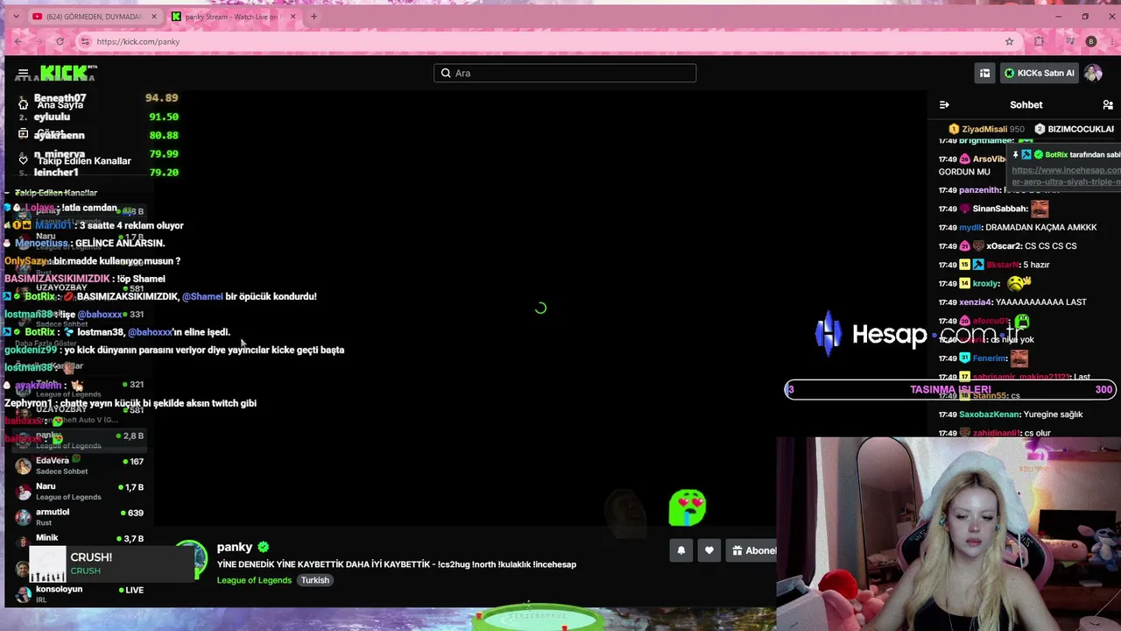The height and width of the screenshot is (631, 1121).
Task: Open the chat users icon beside Sohbet
Action: (1108, 105)
